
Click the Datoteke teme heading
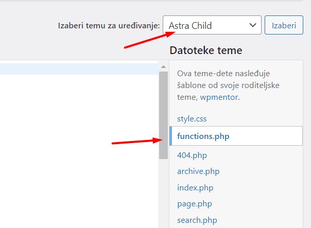[x=206, y=50]
